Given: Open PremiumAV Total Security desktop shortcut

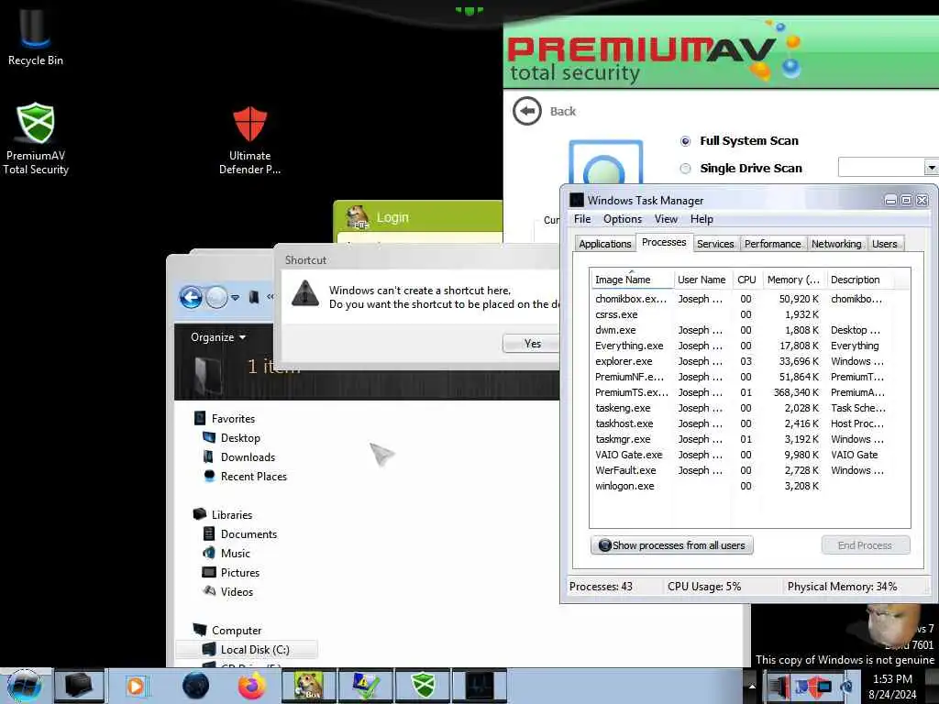Looking at the screenshot, I should pyautogui.click(x=36, y=138).
